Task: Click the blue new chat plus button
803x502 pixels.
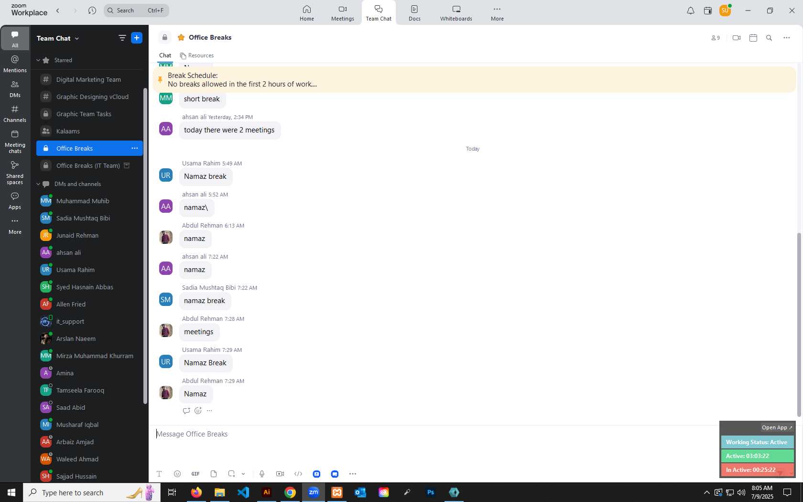Action: [x=137, y=38]
